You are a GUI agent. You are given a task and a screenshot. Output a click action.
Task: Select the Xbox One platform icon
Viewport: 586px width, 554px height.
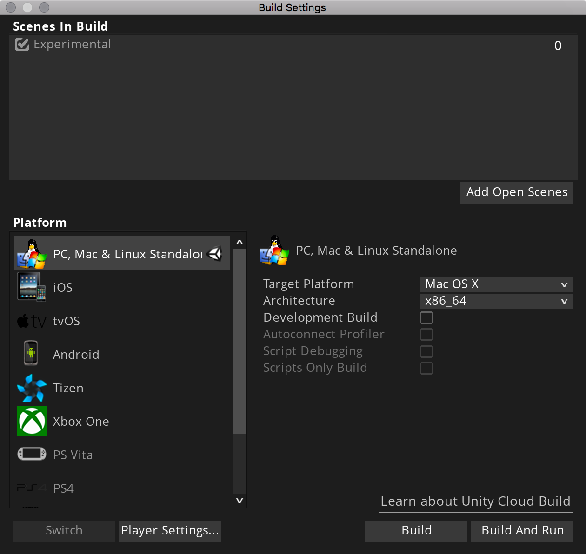pyautogui.click(x=31, y=421)
